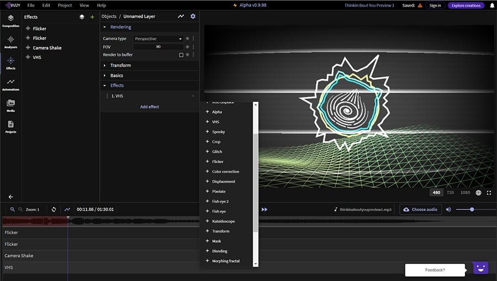Open the Project menu
Image resolution: width=497 pixels, height=281 pixels.
coord(65,6)
